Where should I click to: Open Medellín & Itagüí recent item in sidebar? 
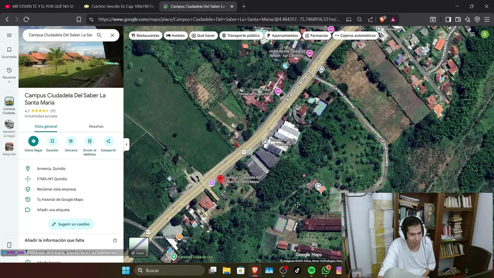(9, 129)
